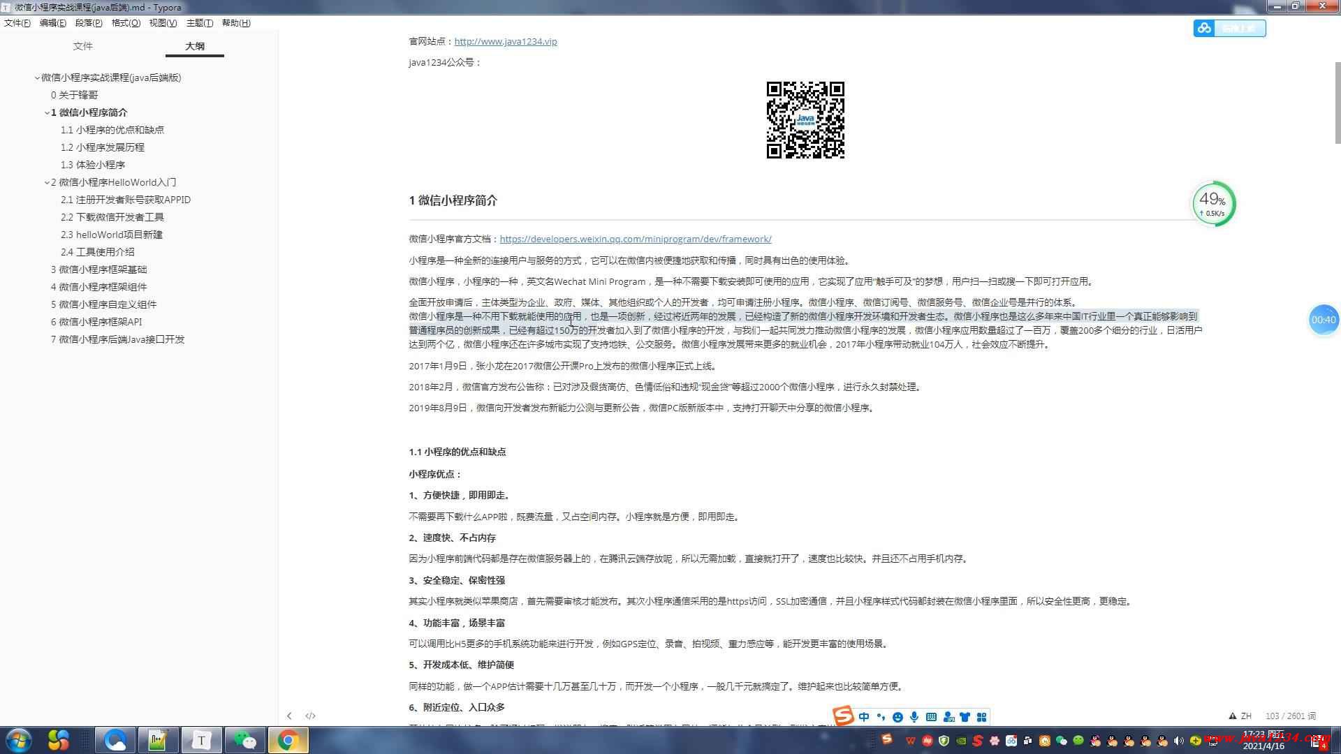Viewport: 1341px width, 754px height.
Task: Open Chrome from the taskbar
Action: tap(288, 740)
